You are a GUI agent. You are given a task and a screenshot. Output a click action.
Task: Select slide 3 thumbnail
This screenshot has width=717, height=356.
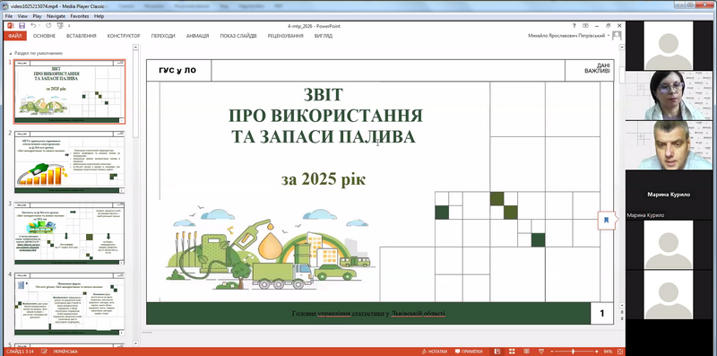(70, 233)
